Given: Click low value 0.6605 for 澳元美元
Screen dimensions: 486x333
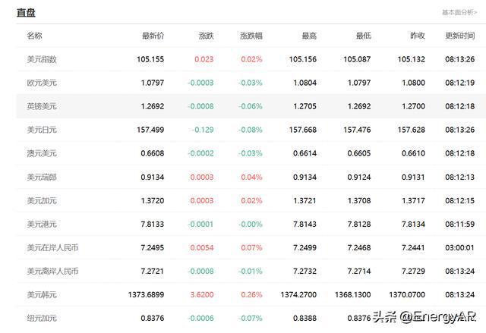Looking at the screenshot, I should 359,153.
